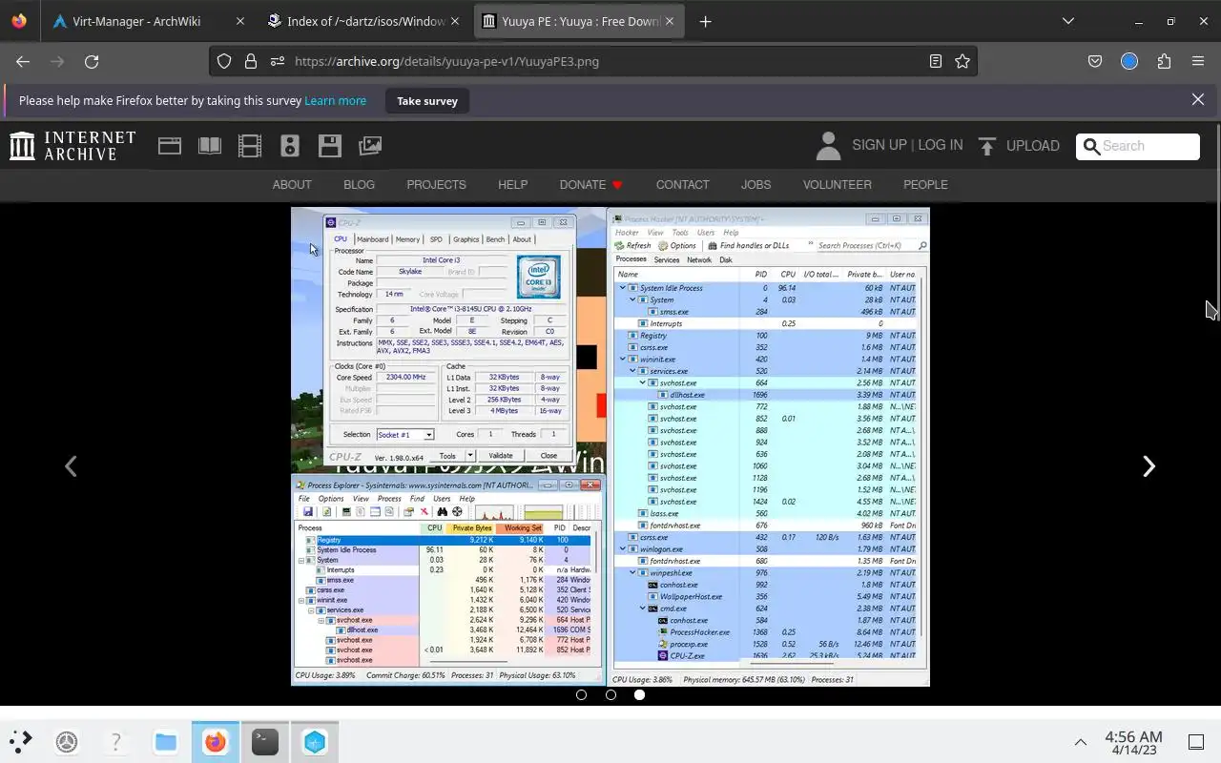Switch to Virt-Manager - ArchWiki tab
1221x763 pixels.
tap(149, 21)
